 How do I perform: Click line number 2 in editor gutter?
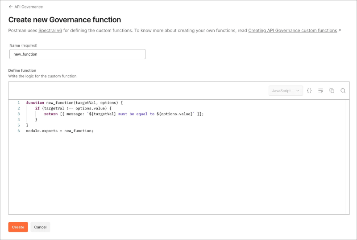click(19, 108)
